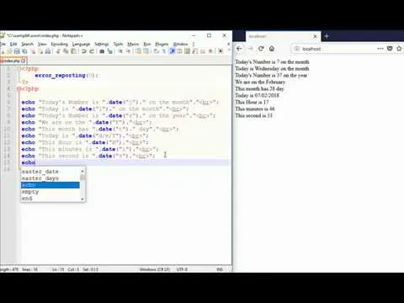Click the Print toolbar icon
This screenshot has width=404, height=303.
[x=48, y=51]
